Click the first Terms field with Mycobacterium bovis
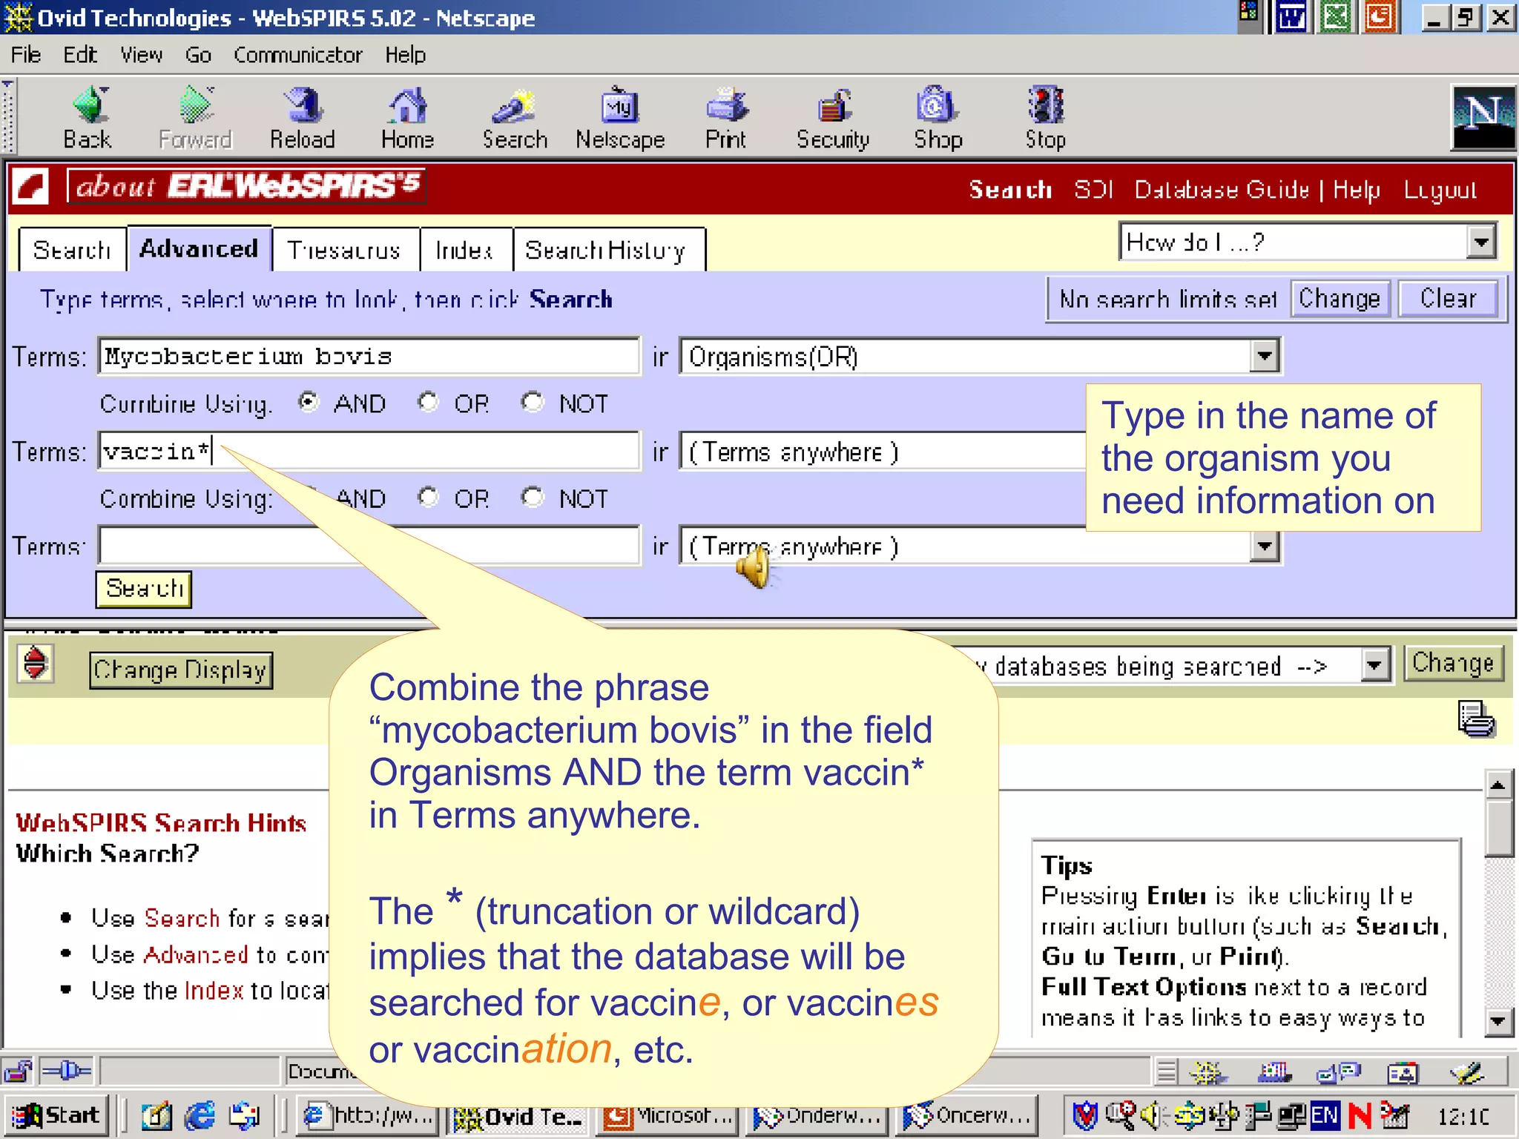The image size is (1519, 1139). click(369, 356)
